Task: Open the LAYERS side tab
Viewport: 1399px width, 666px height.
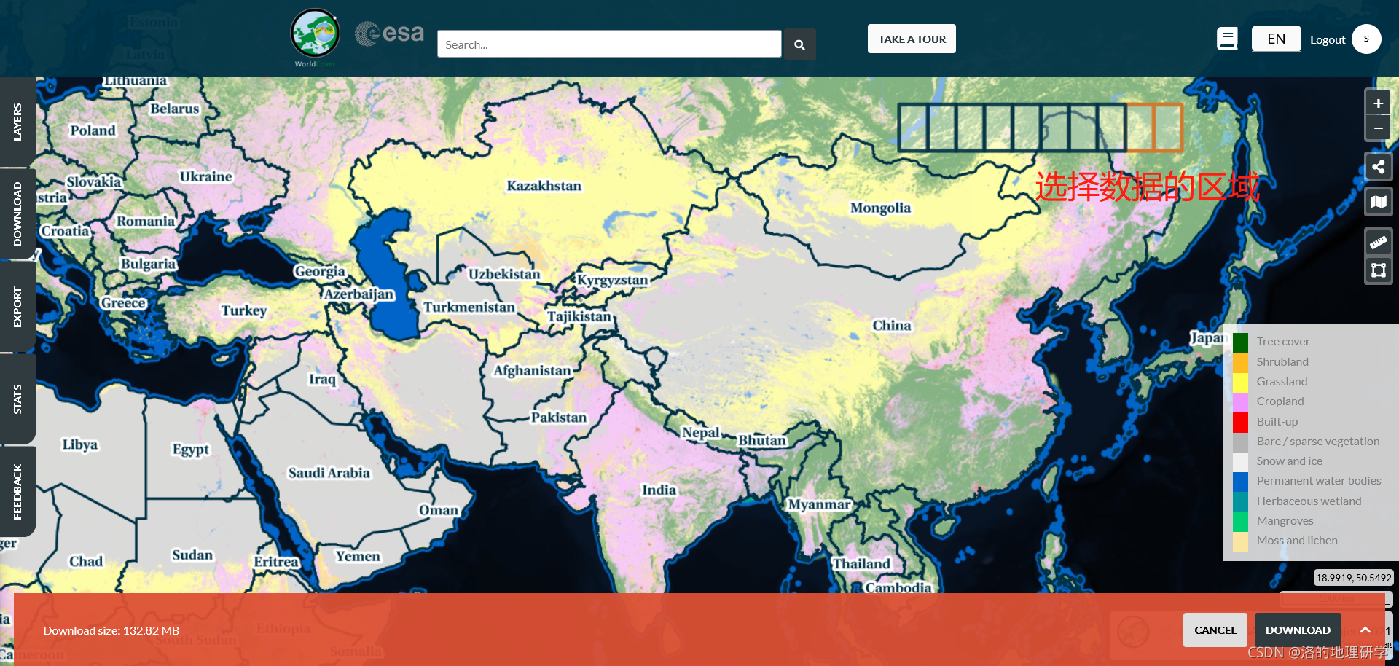Action: (x=17, y=122)
